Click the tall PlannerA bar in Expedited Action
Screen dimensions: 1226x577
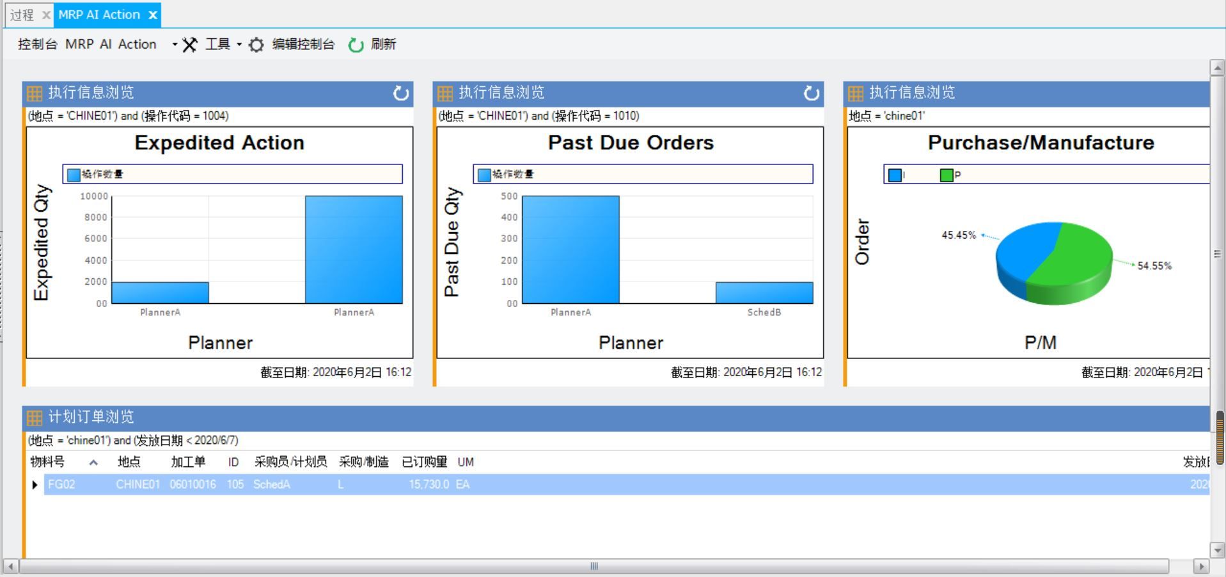pyautogui.click(x=354, y=249)
